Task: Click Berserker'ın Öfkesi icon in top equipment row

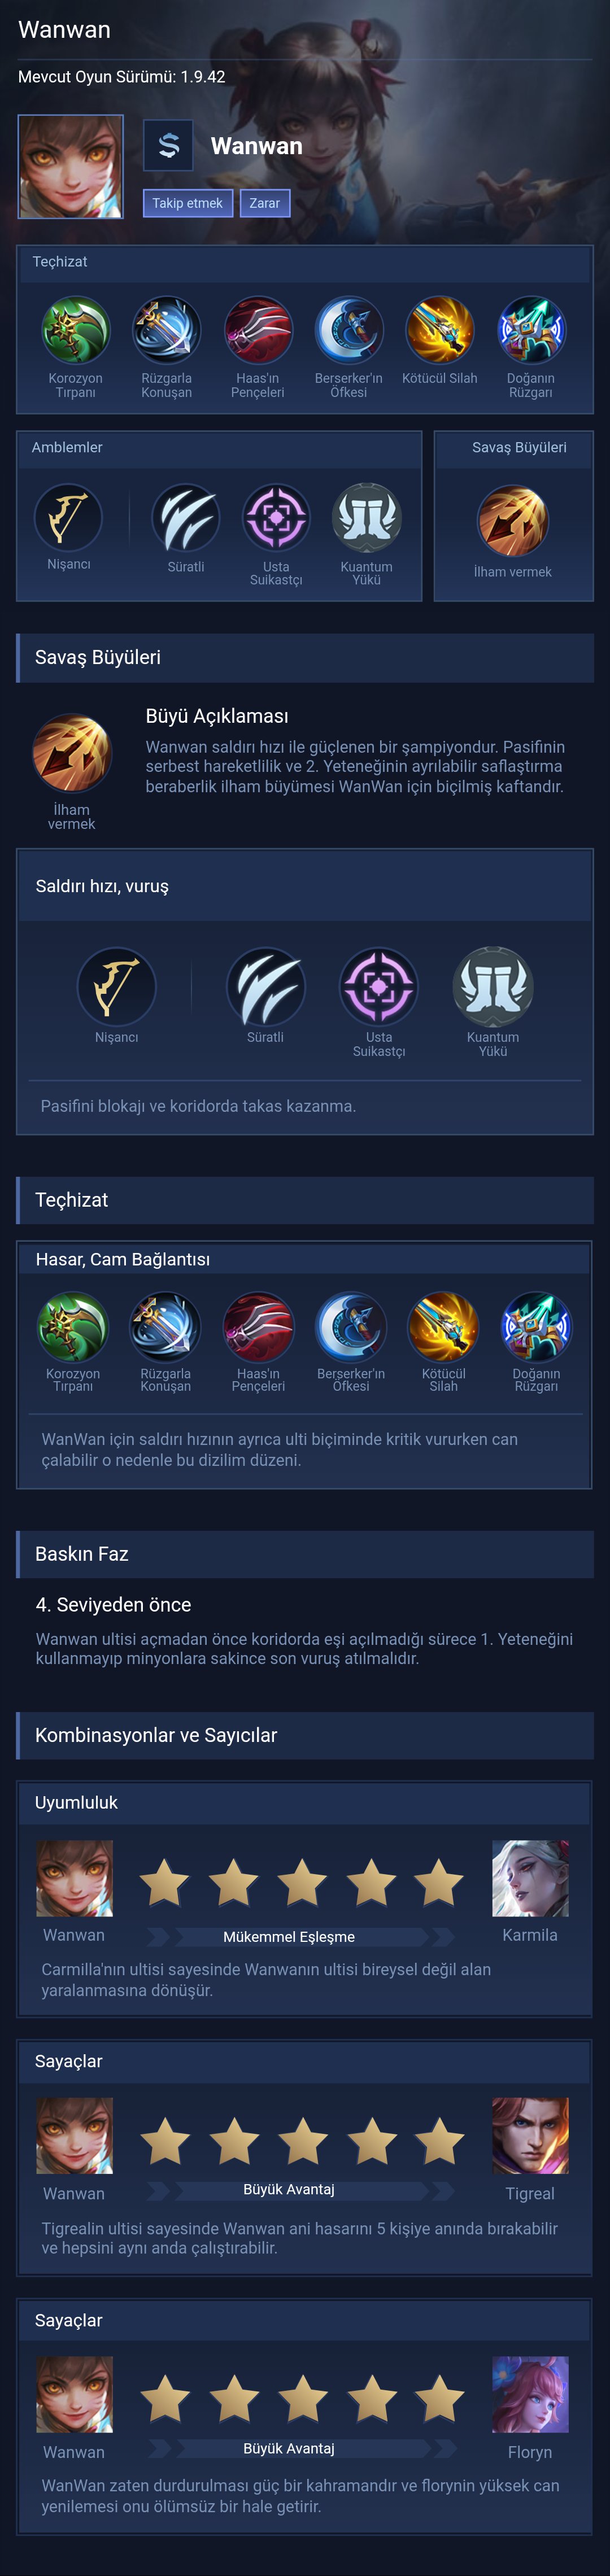Action: [349, 329]
